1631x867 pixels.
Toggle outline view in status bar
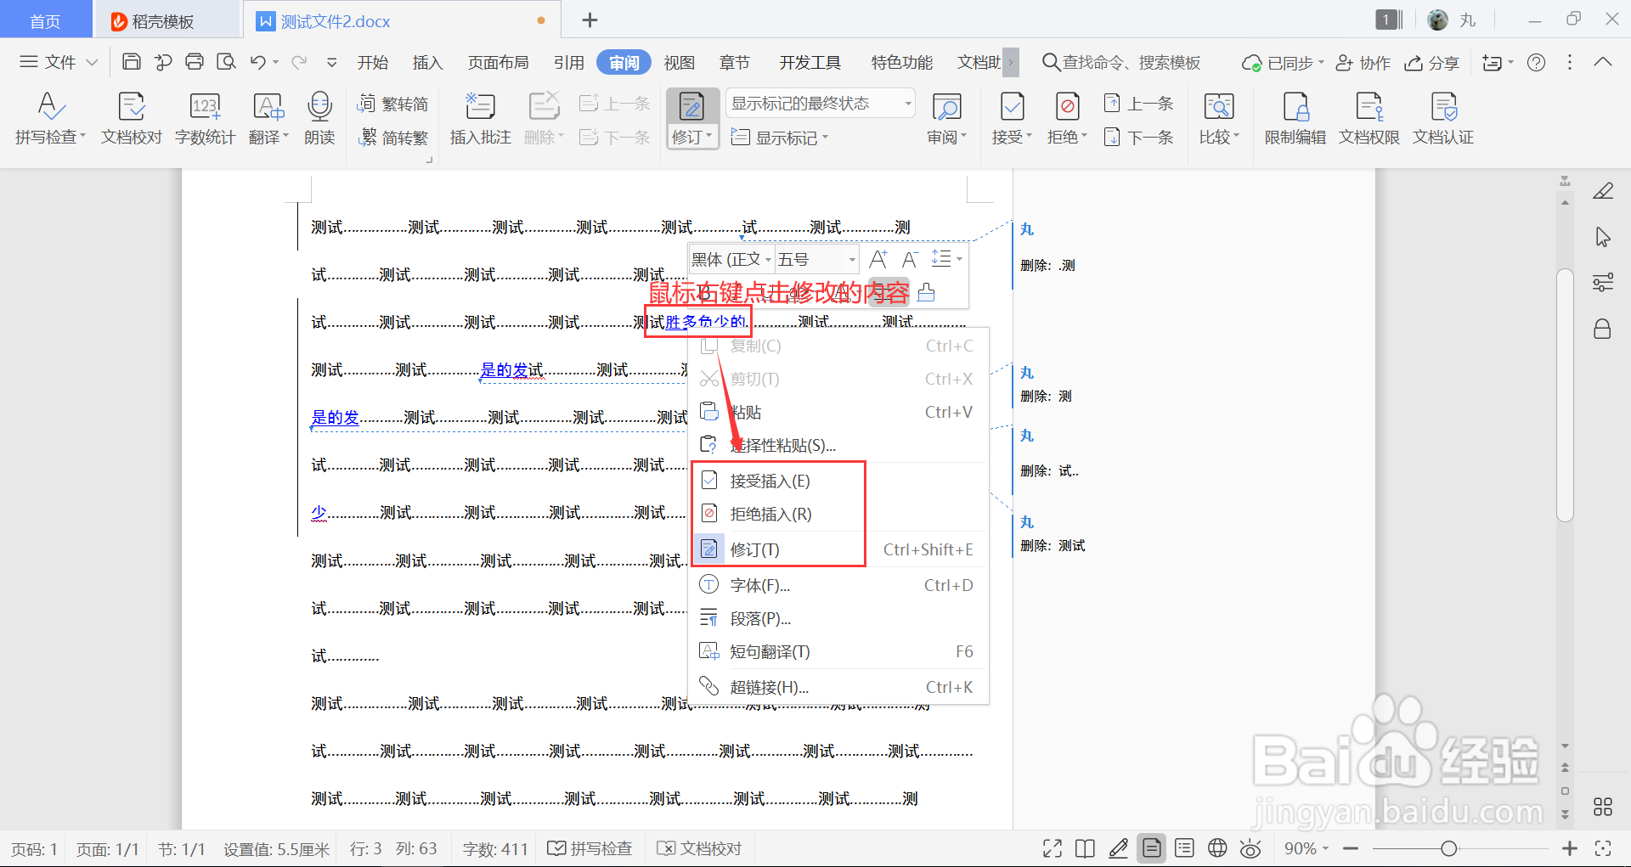1184,847
